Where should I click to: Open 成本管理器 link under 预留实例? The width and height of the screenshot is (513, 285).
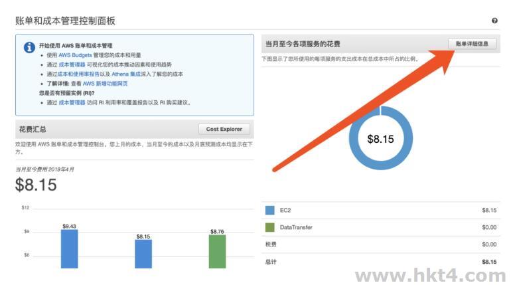pyautogui.click(x=72, y=102)
